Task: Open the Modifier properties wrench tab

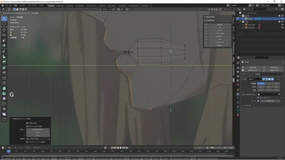Action: pyautogui.click(x=238, y=94)
